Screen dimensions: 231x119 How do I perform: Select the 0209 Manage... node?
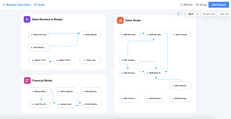coord(180,98)
